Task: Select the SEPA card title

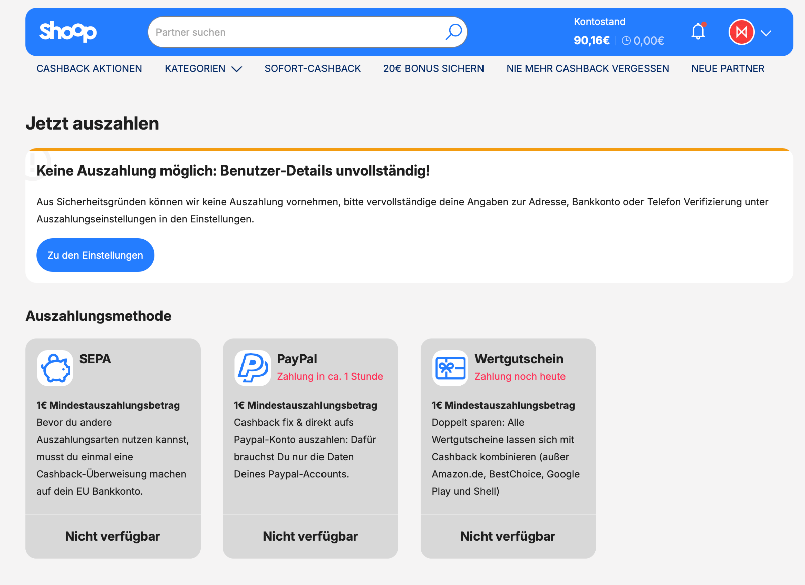Action: point(95,359)
